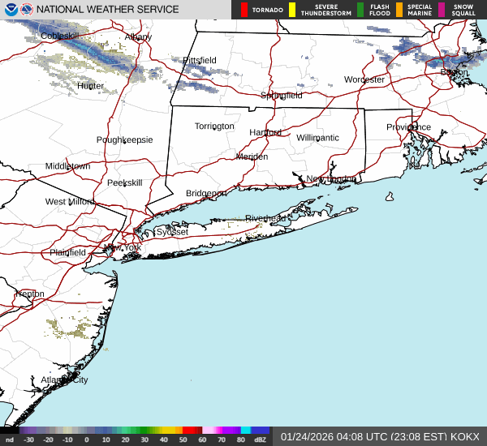Click the dBZ unit label on scale

pyautogui.click(x=261, y=440)
